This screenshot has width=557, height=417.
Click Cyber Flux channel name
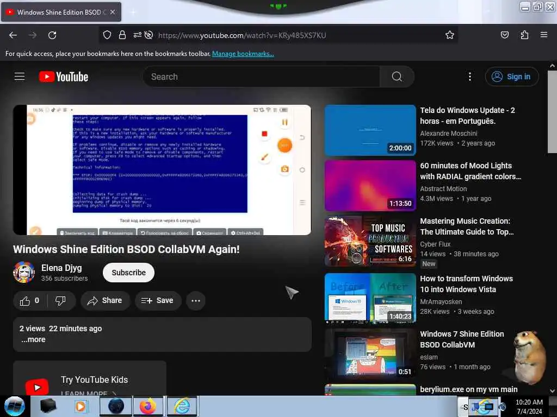click(x=435, y=244)
